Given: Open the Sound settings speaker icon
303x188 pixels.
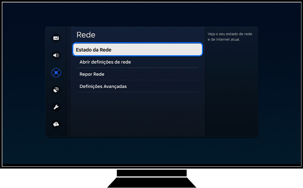Looking at the screenshot, I should [56, 55].
